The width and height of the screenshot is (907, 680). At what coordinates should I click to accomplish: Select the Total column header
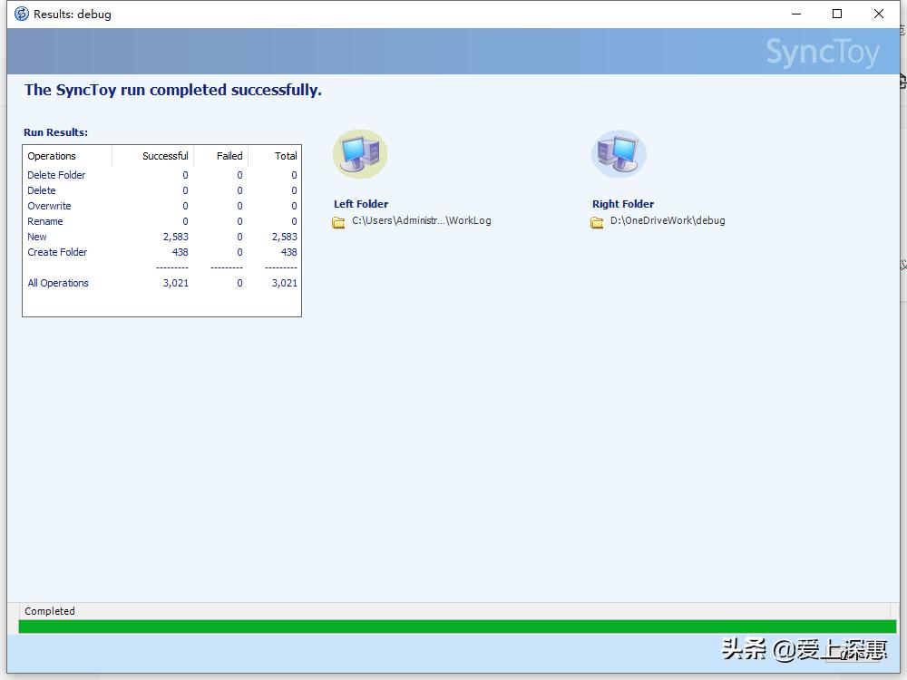click(x=275, y=156)
